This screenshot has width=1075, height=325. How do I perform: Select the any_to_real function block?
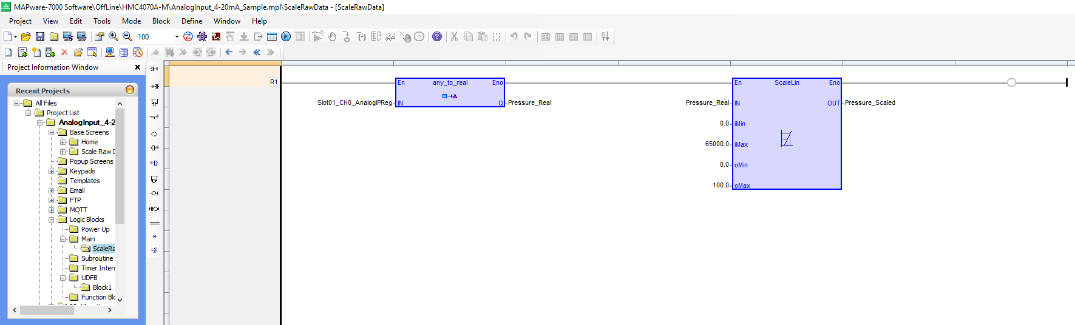(x=450, y=92)
